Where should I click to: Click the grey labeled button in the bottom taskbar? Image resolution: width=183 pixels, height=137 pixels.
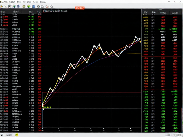9,135
